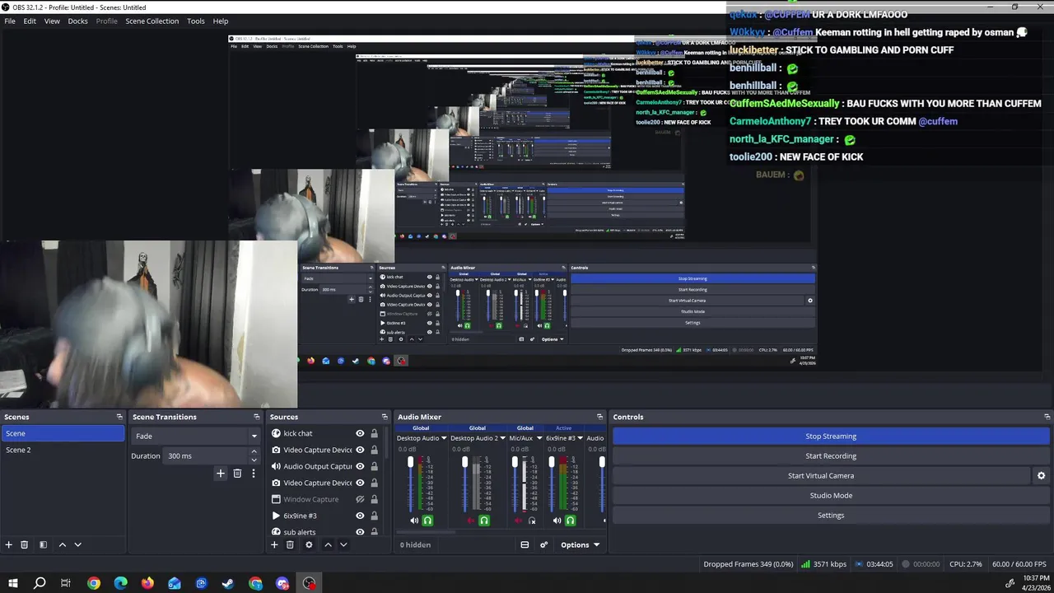Remove selected source with trash icon
The width and height of the screenshot is (1054, 593).
290,544
